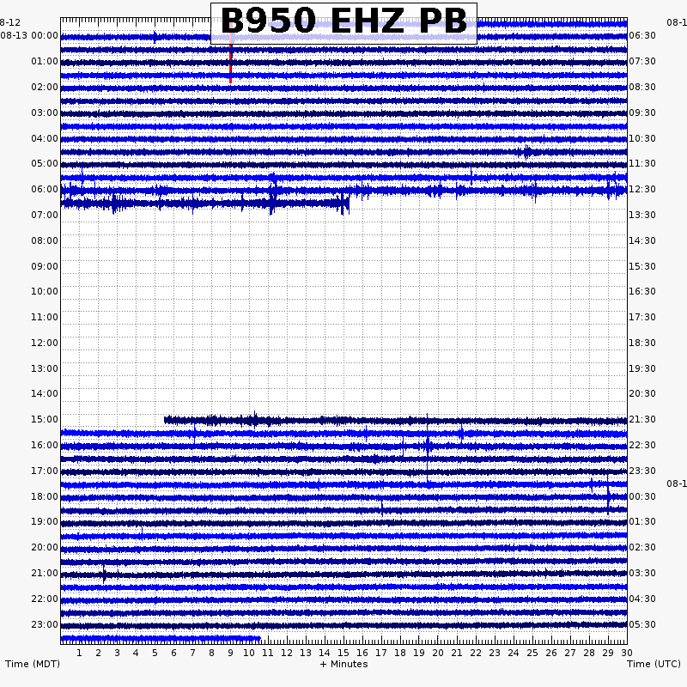
Task: Choose the 23:00 MDT row label
Action: coord(45,625)
